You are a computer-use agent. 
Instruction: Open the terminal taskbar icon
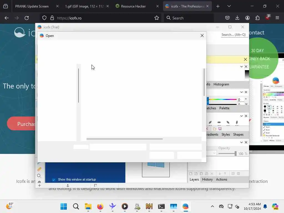click(161, 206)
